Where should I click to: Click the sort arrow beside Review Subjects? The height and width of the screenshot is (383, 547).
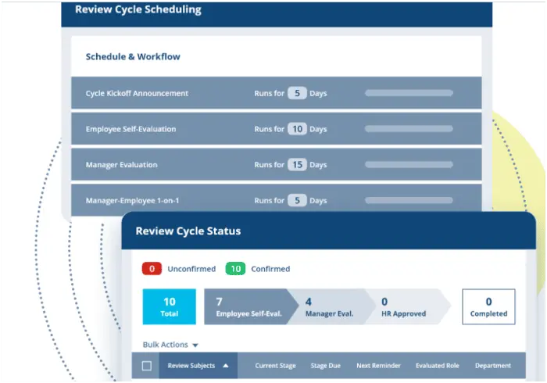tap(226, 366)
